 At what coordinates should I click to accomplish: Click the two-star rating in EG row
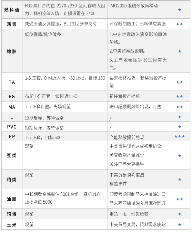click(179, 96)
